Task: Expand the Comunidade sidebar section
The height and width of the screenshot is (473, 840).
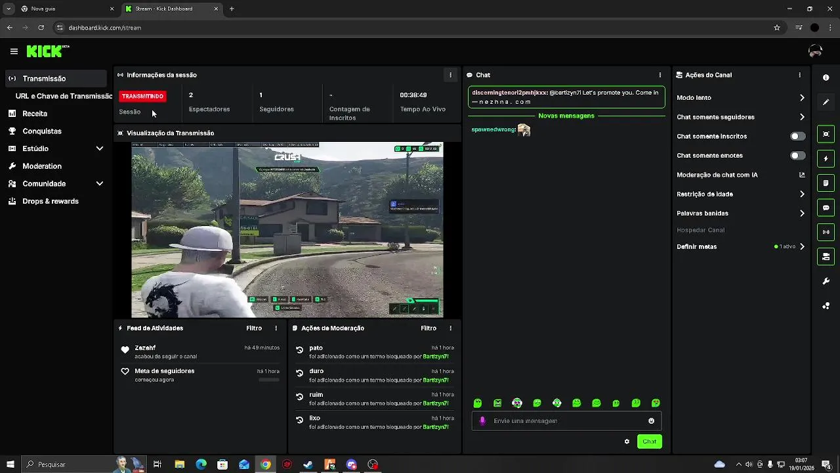Action: point(100,184)
